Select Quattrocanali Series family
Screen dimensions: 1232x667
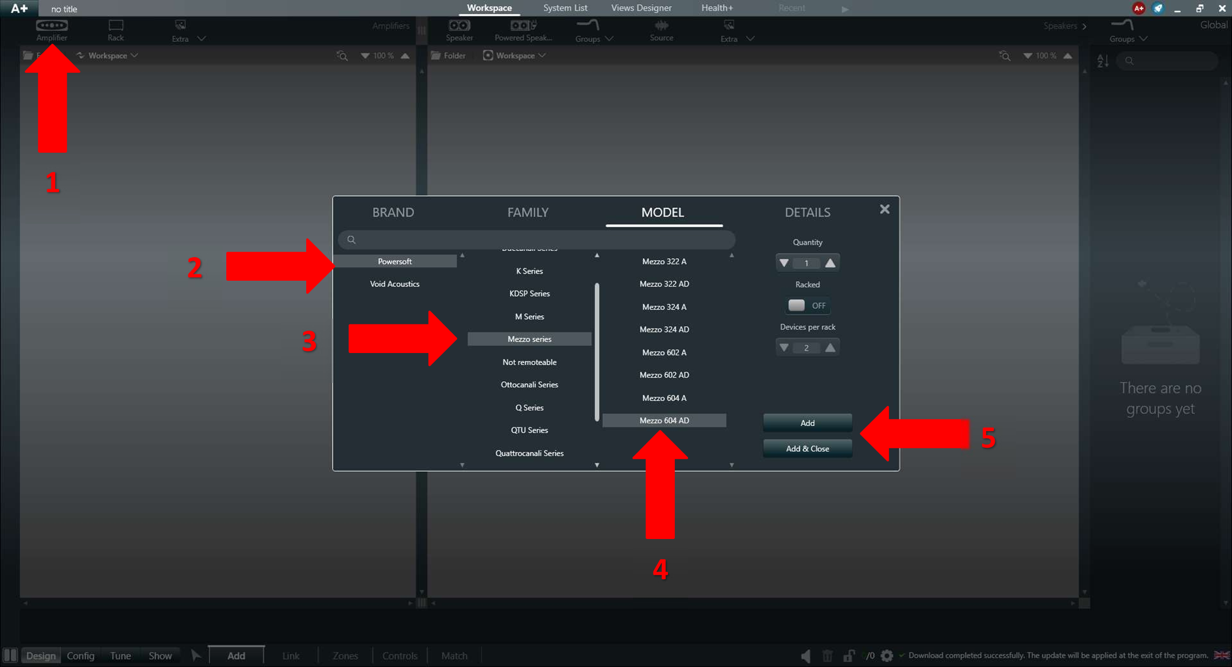pyautogui.click(x=529, y=453)
